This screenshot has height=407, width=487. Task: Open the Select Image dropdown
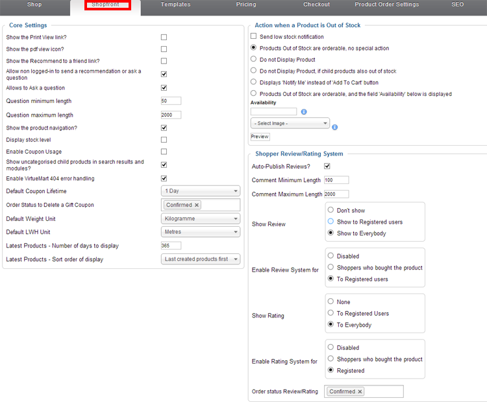click(x=290, y=123)
